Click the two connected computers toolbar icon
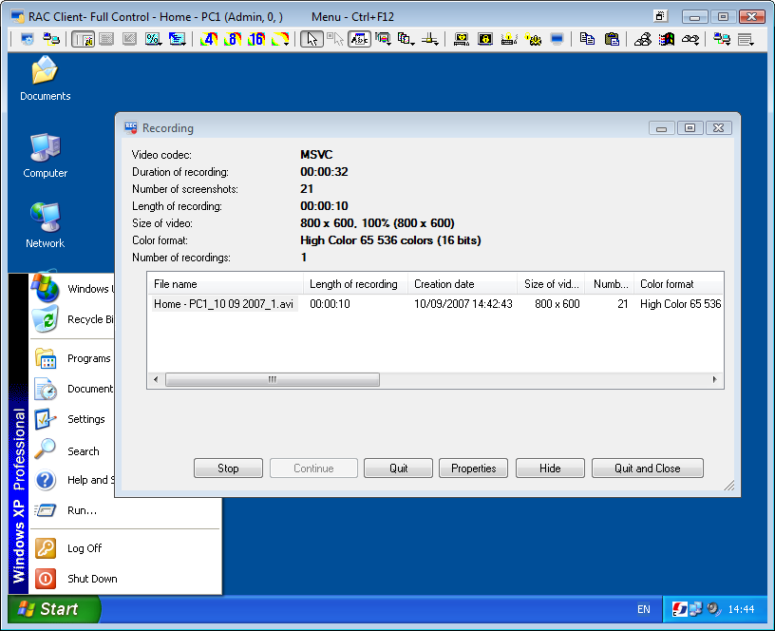775x631 pixels. coord(51,39)
